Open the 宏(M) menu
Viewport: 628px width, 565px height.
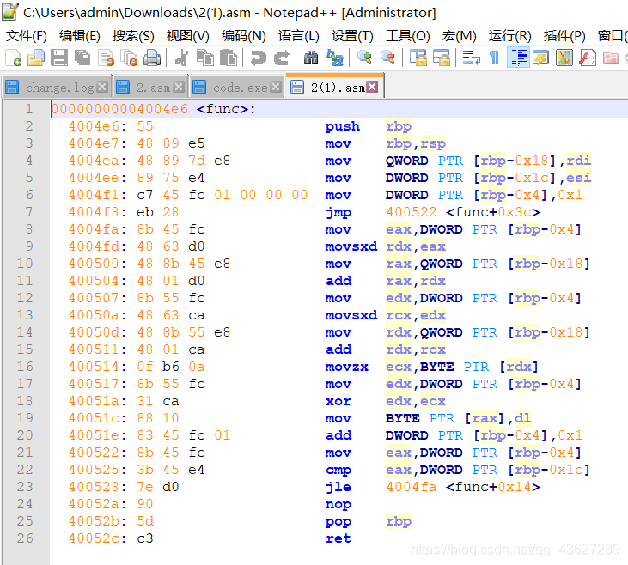[459, 36]
